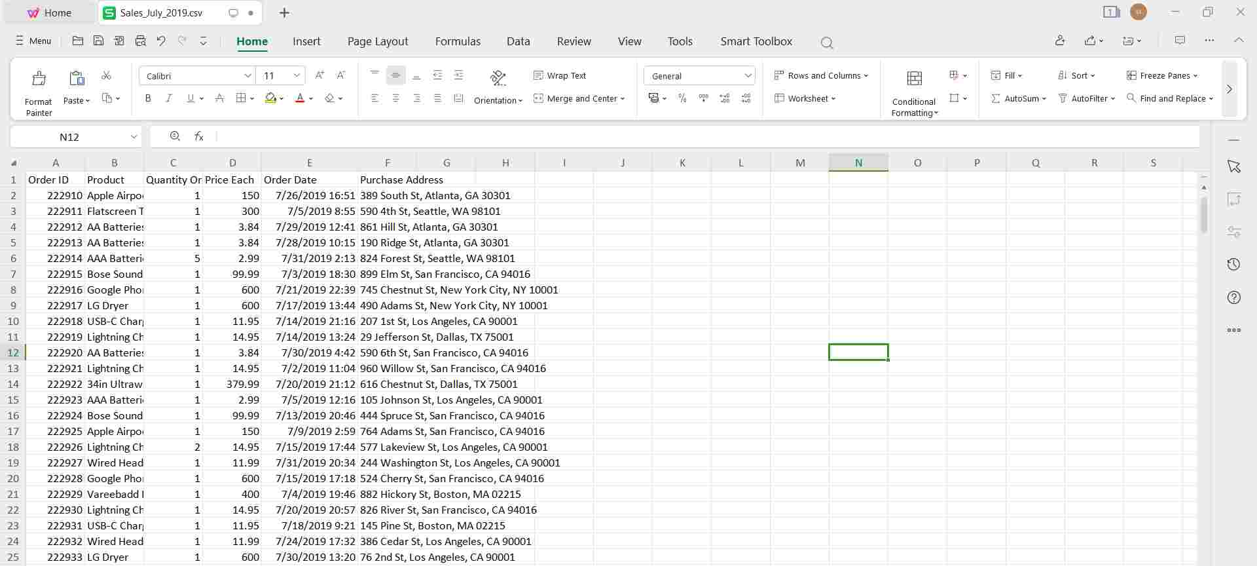
Task: Toggle Wrap Text
Action: coord(560,75)
